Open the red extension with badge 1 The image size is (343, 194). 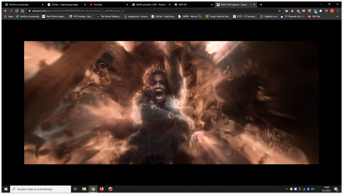point(298,11)
